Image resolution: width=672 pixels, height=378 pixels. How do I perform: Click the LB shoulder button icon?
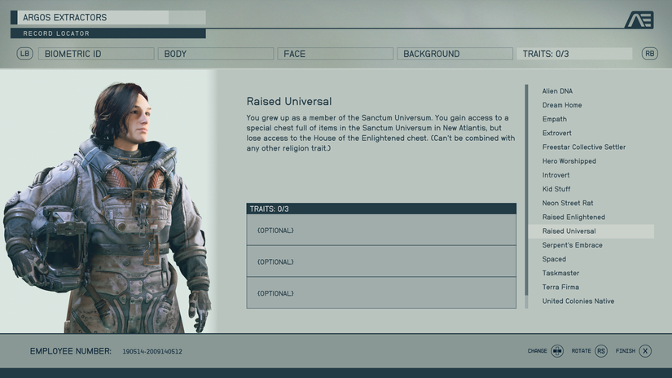25,54
